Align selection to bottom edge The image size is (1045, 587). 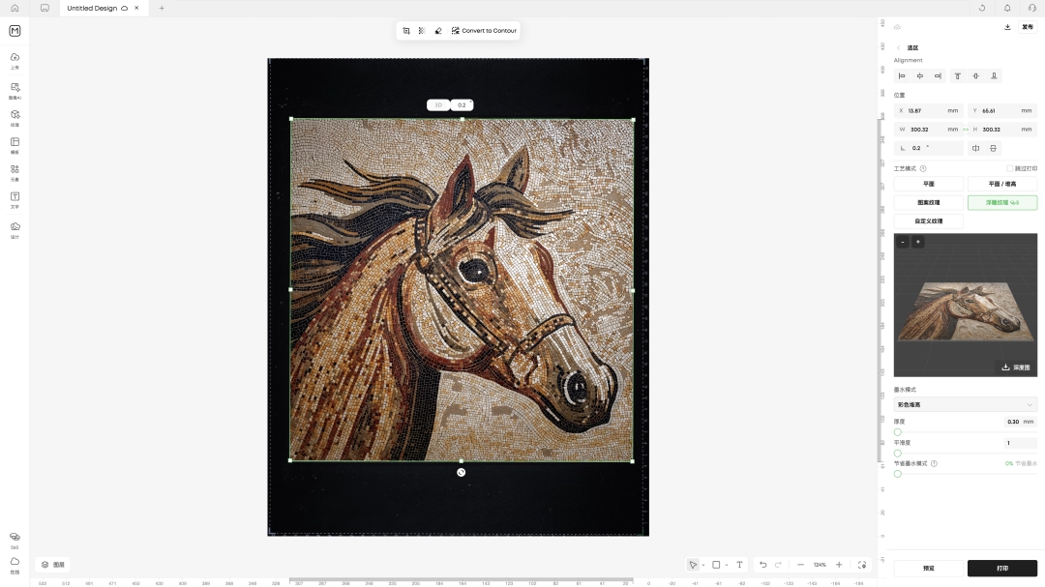[994, 76]
